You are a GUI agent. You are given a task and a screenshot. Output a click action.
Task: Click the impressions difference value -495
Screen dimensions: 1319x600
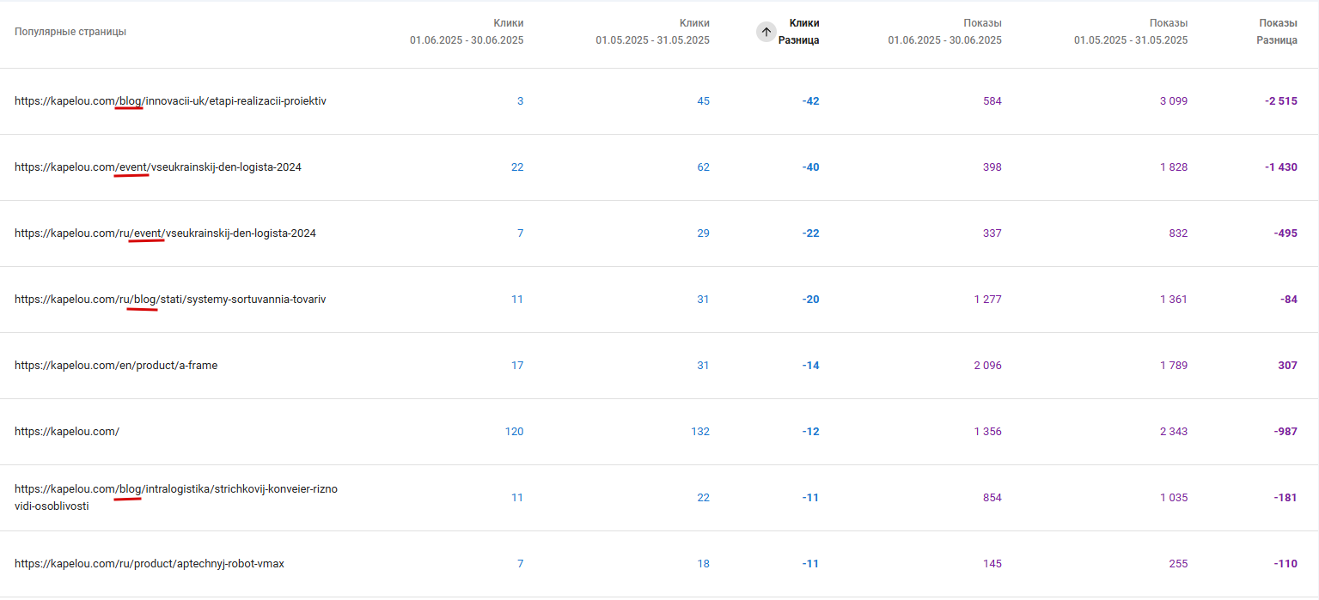click(1285, 233)
